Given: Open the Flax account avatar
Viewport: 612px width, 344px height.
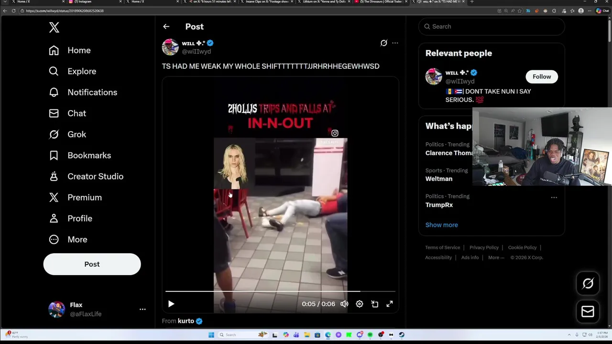Looking at the screenshot, I should click(56, 309).
